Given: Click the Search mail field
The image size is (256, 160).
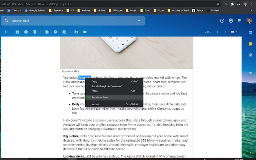Looking at the screenshot, I should point(73,21).
